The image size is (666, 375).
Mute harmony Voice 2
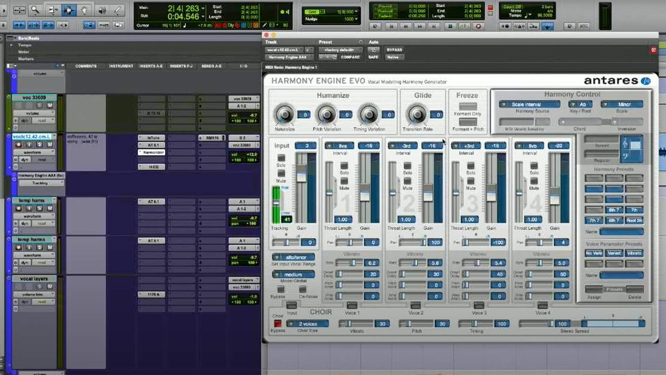(407, 181)
